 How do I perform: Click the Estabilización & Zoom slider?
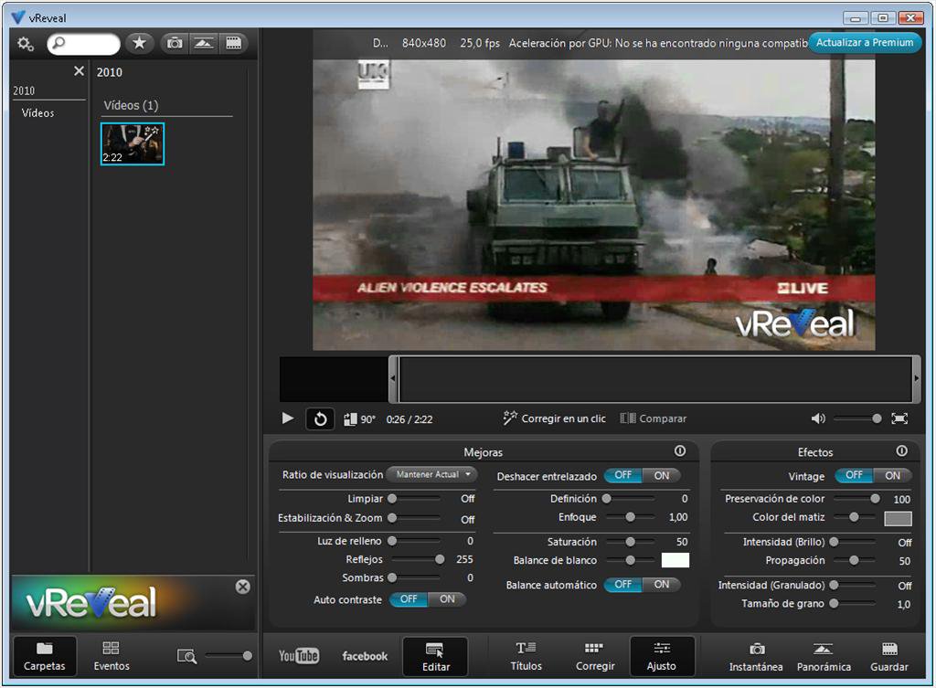[416, 518]
